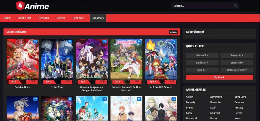The width and height of the screenshot is (260, 121).
Task: Select the Horror genre
Action: [214, 118]
